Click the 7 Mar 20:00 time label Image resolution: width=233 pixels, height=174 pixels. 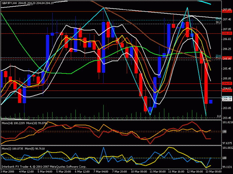pos(120,172)
